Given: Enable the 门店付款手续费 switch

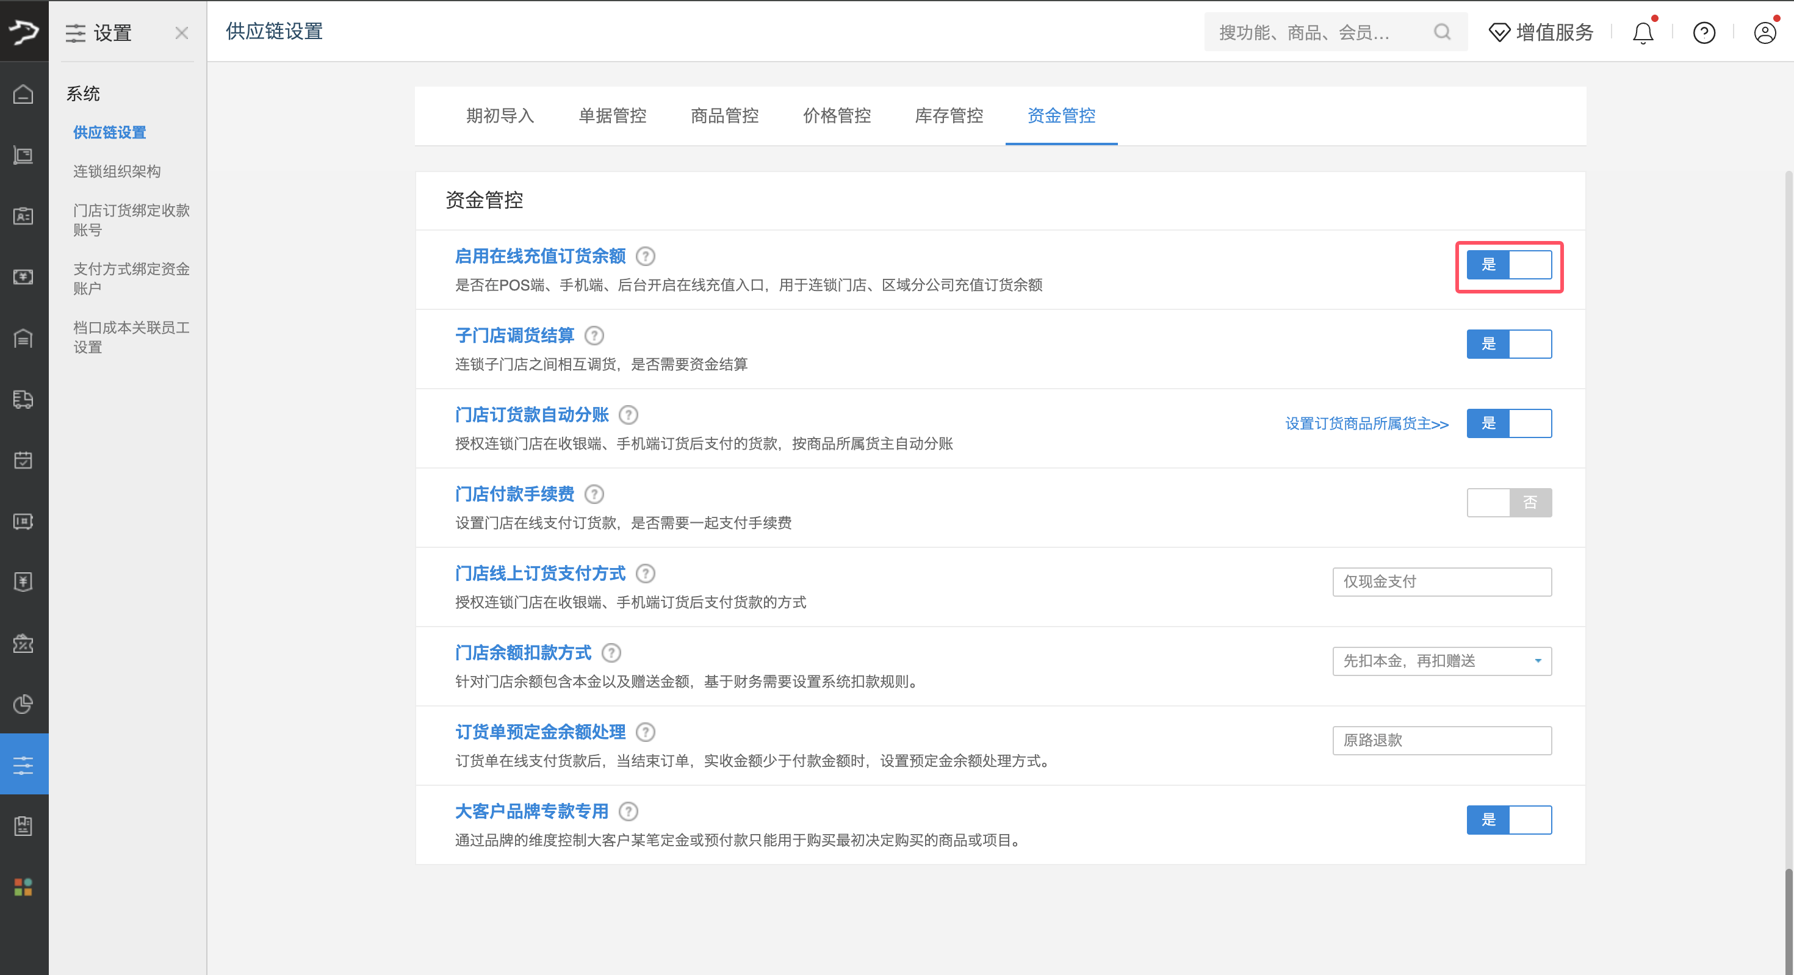Looking at the screenshot, I should (1509, 503).
